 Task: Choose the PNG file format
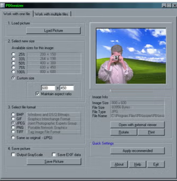tap(13, 127)
